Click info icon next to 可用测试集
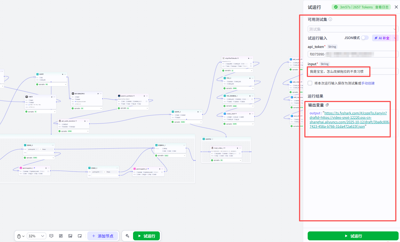 tap(330, 19)
